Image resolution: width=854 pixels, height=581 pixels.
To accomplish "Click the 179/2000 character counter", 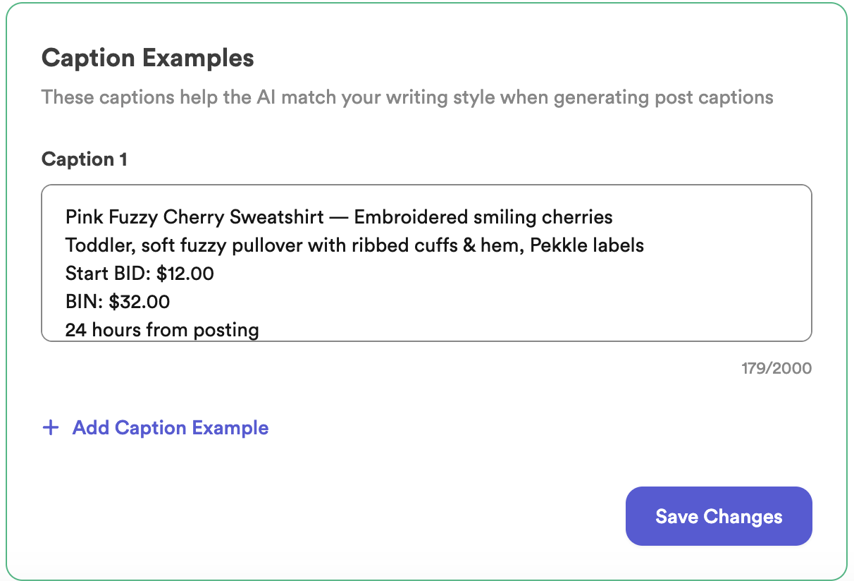I will coord(776,368).
